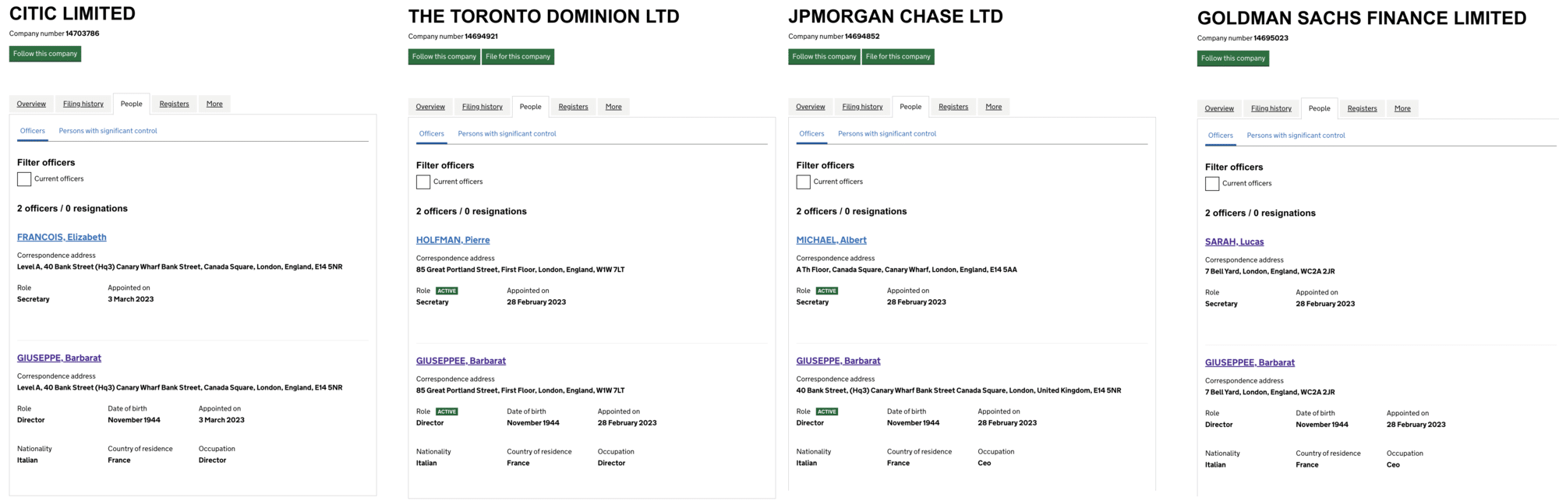Follow GOLDMAN SACHS FINANCE LIMITED company
Image resolution: width=1559 pixels, height=501 pixels.
(1233, 58)
